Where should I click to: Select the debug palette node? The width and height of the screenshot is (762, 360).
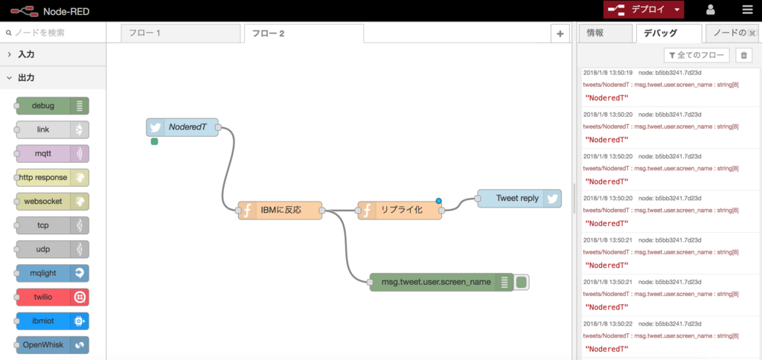click(53, 106)
